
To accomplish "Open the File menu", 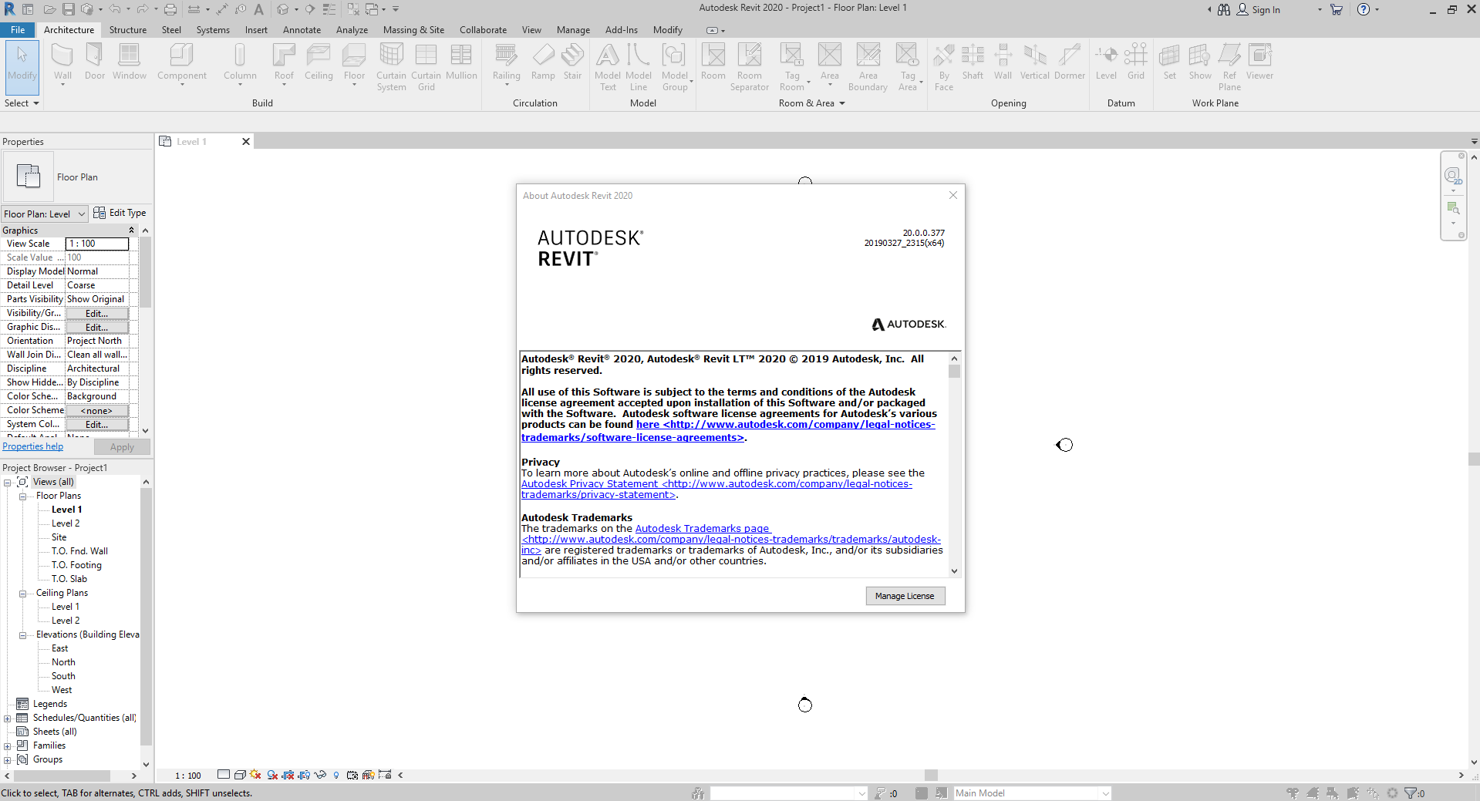I will 18,30.
